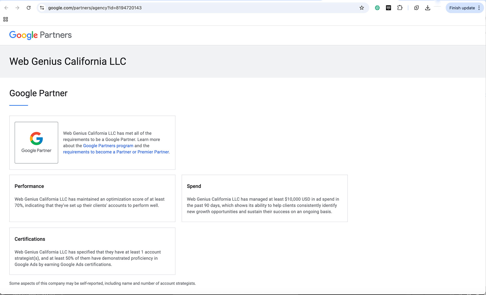Click the Performance card title
Viewport: 486px width, 295px height.
(29, 186)
